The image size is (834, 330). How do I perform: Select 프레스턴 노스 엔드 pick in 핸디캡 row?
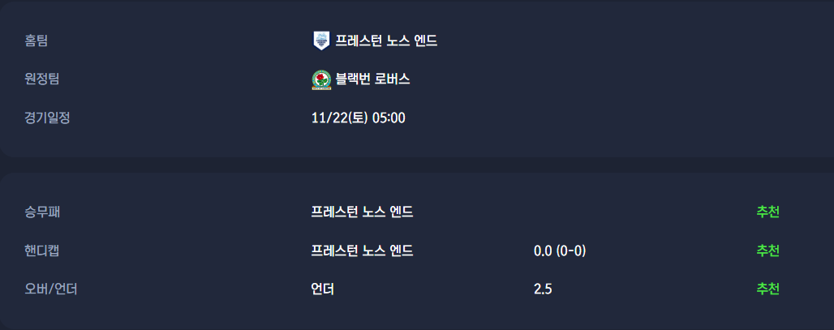coord(362,251)
